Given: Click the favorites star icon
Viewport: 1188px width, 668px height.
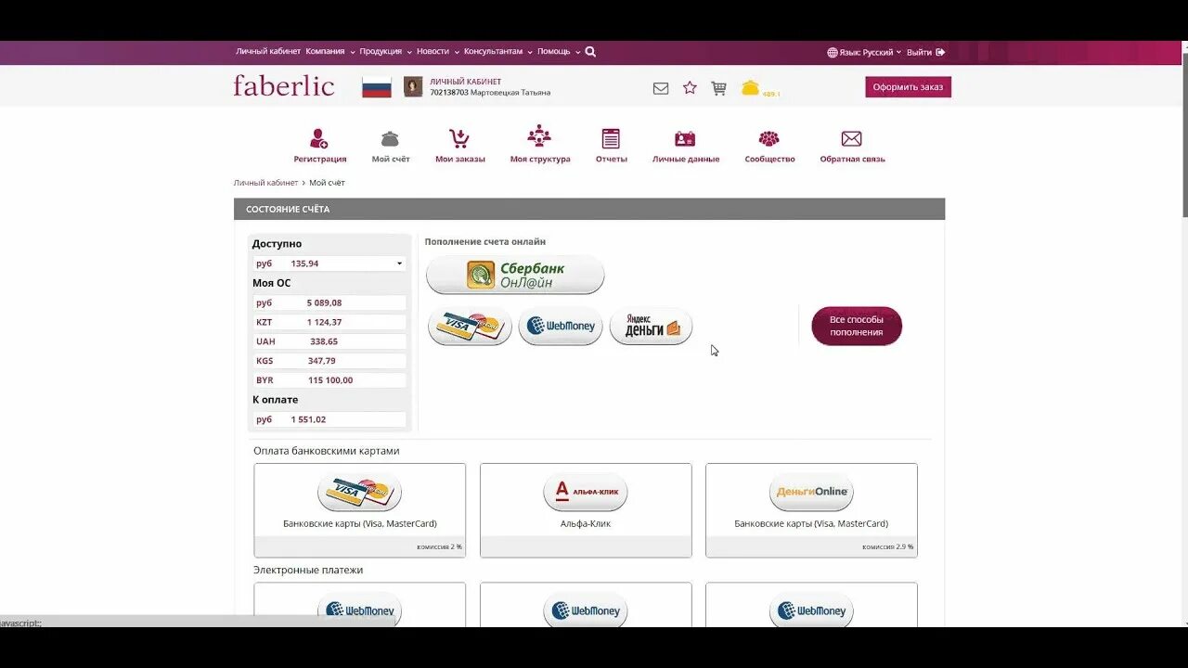Looking at the screenshot, I should [690, 87].
